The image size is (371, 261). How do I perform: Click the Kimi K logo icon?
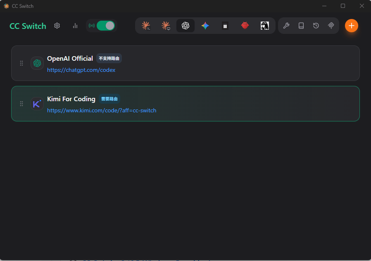coord(37,104)
